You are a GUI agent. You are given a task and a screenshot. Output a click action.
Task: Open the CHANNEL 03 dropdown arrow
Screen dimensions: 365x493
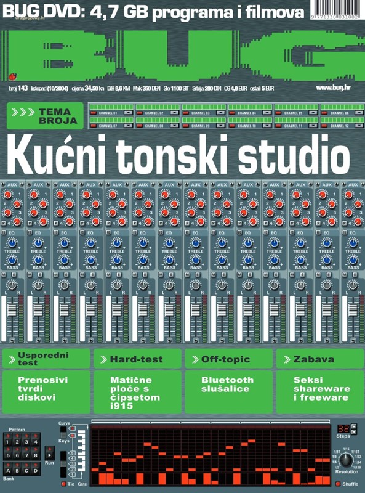220,113
